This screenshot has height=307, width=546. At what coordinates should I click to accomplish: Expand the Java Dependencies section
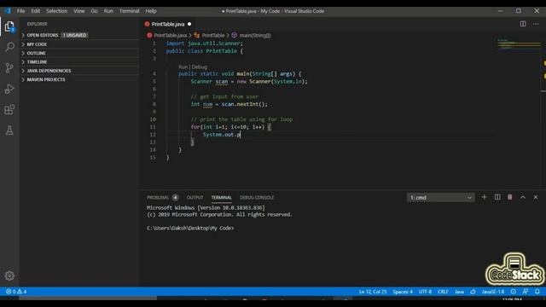click(79, 71)
